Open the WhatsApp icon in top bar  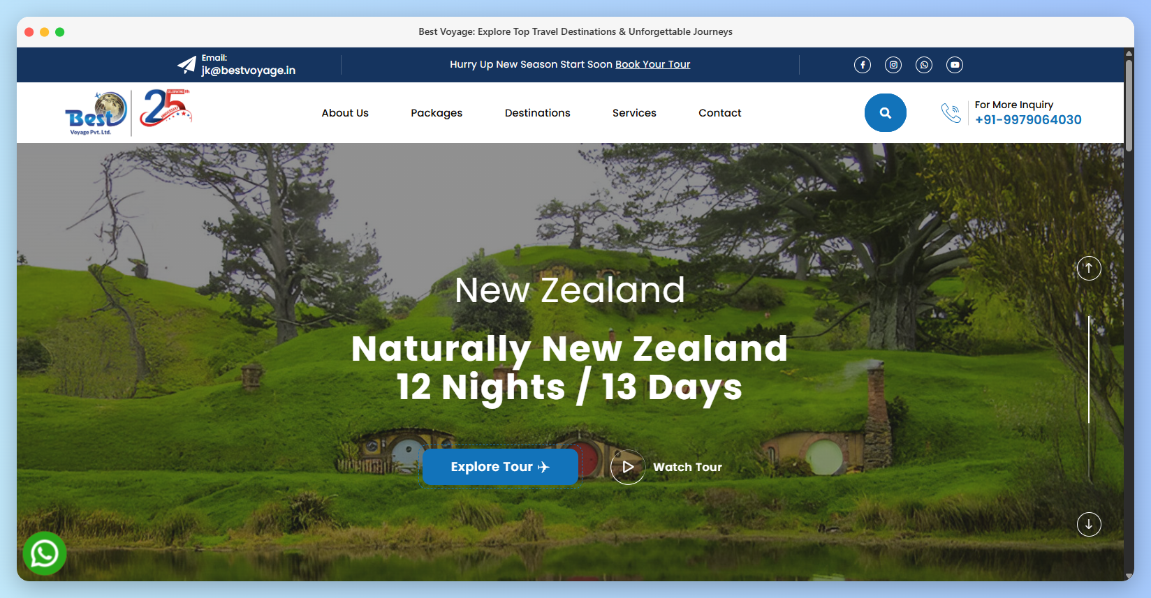coord(924,65)
